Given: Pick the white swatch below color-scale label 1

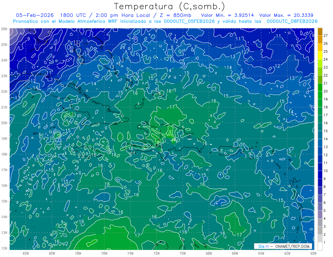Looking at the screenshot, I should click(320, 246).
